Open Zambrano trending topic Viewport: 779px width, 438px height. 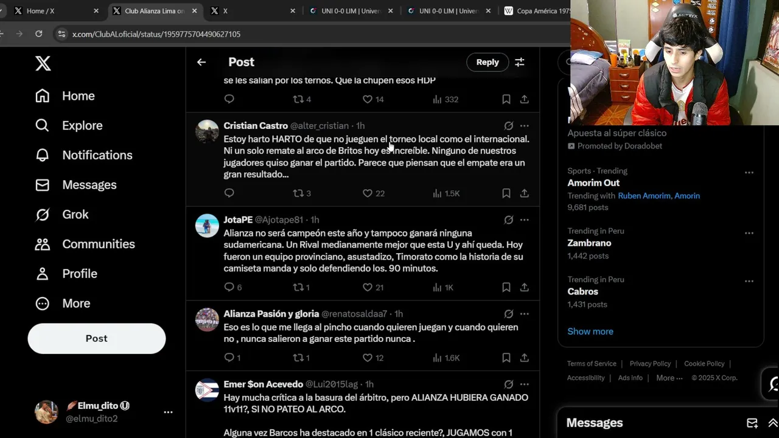pyautogui.click(x=589, y=243)
